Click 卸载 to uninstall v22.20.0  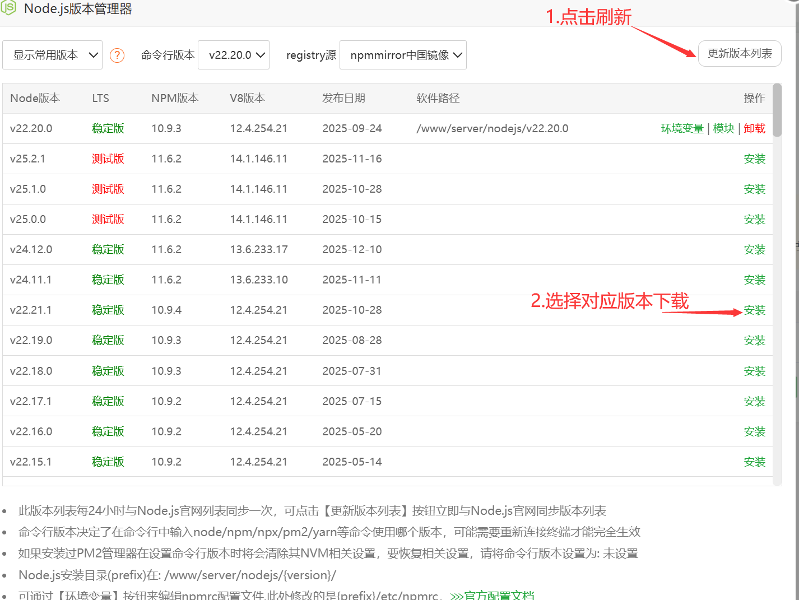[x=754, y=129]
